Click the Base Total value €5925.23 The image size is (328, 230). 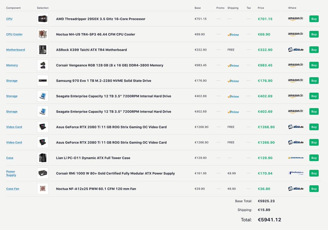point(266,201)
